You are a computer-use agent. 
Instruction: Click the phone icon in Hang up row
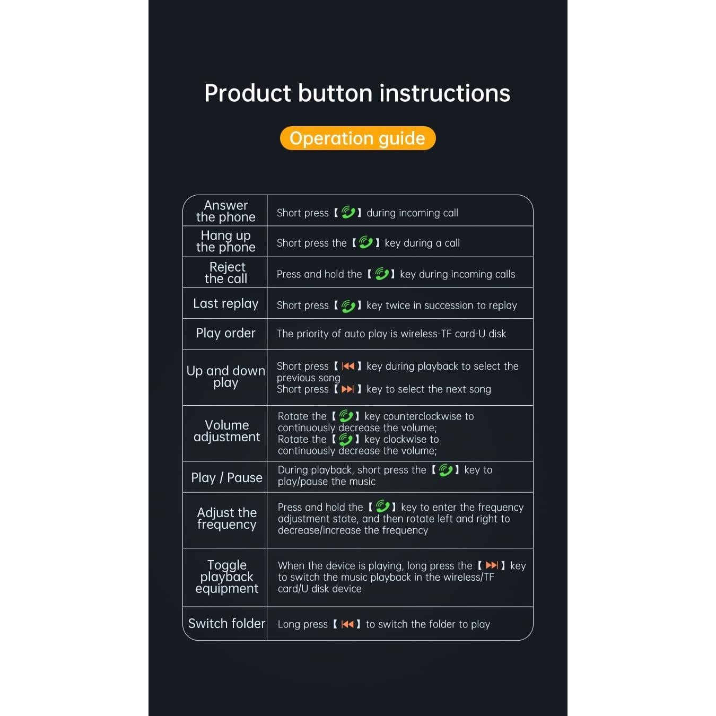(366, 243)
